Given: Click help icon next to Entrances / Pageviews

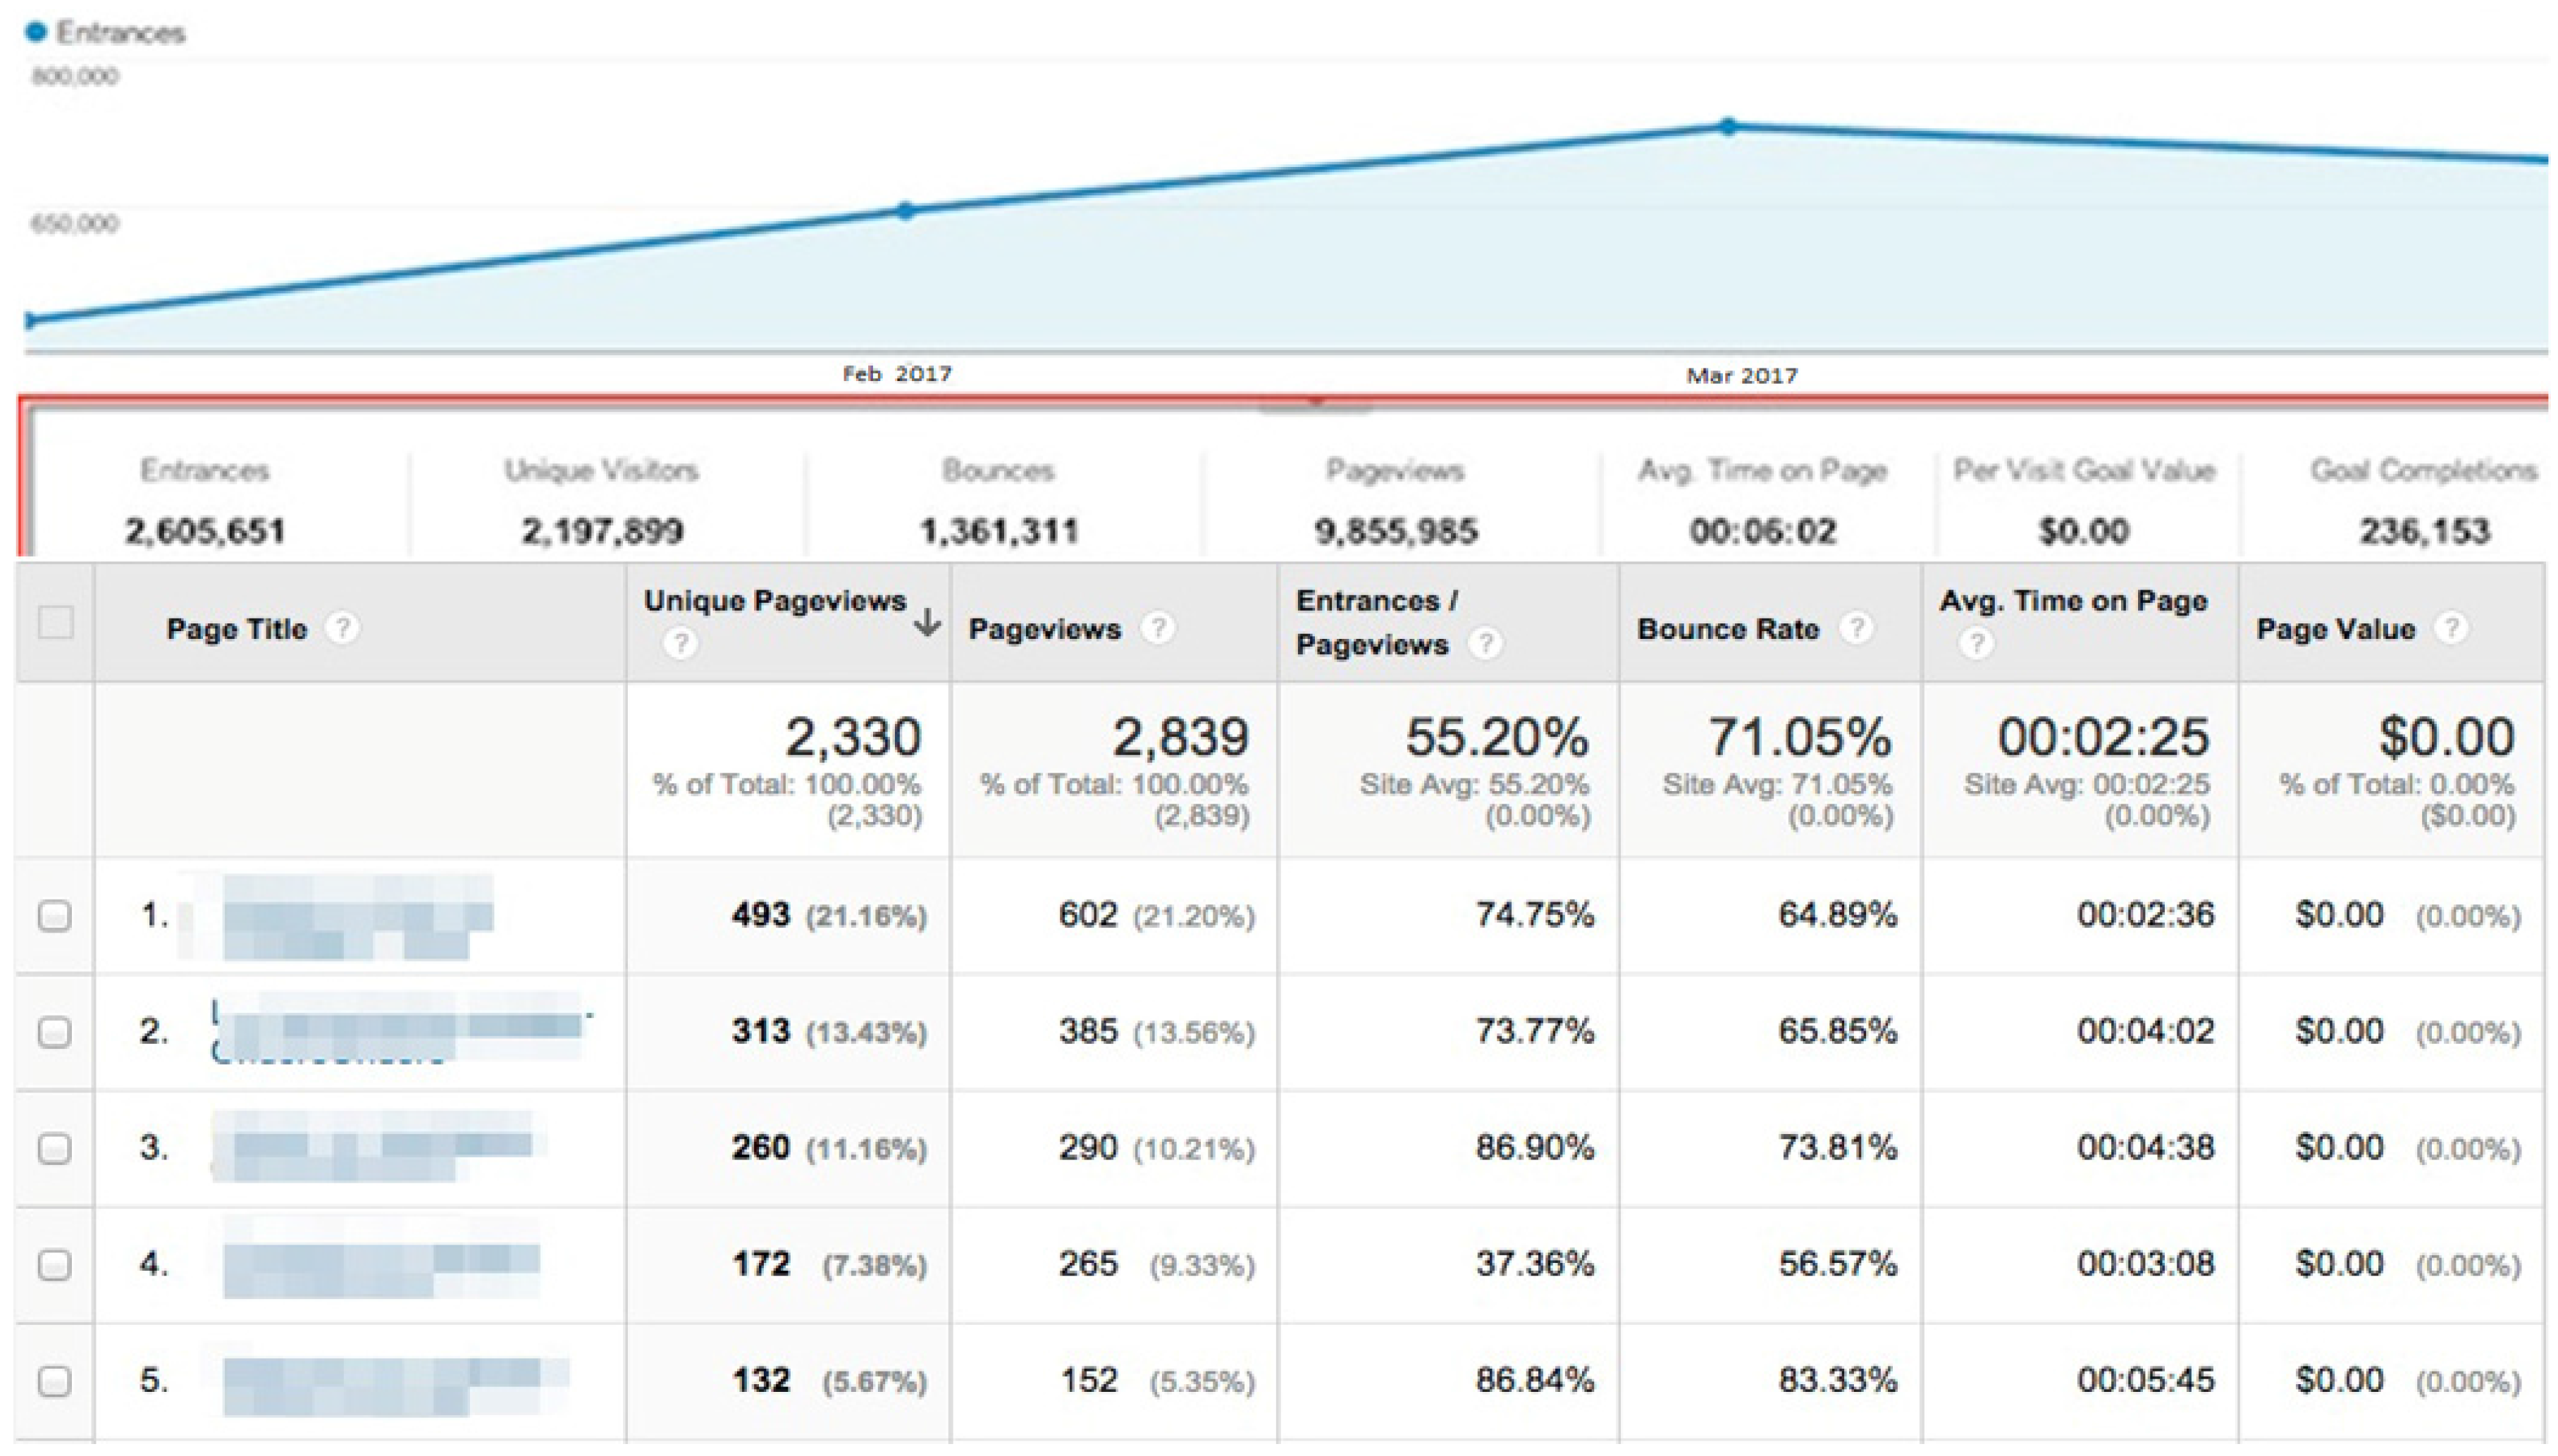Looking at the screenshot, I should pos(1485,643).
